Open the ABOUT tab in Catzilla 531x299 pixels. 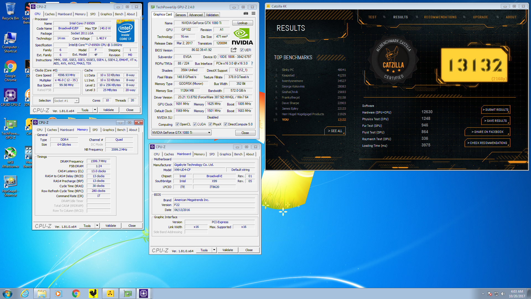[x=511, y=17]
